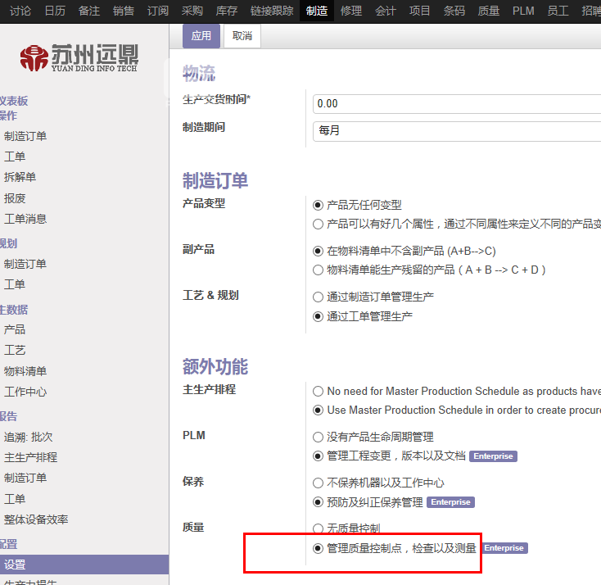The width and height of the screenshot is (601, 585).
Task: Select 物料清单能生产残留的产品 radio option
Action: (x=318, y=270)
